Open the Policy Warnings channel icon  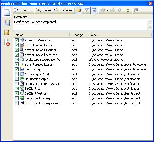coord(7,43)
